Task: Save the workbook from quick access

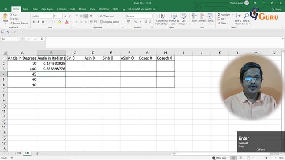Action: pos(3,32)
